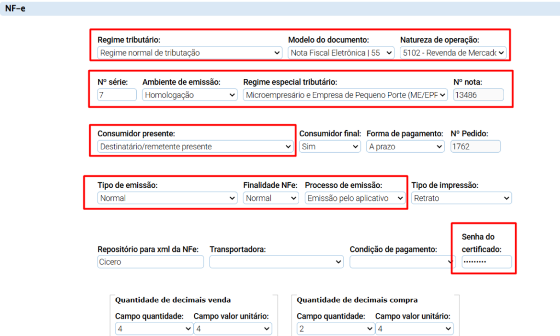This screenshot has height=336, width=560.
Task: Click the Regime tributário label
Action: (129, 40)
